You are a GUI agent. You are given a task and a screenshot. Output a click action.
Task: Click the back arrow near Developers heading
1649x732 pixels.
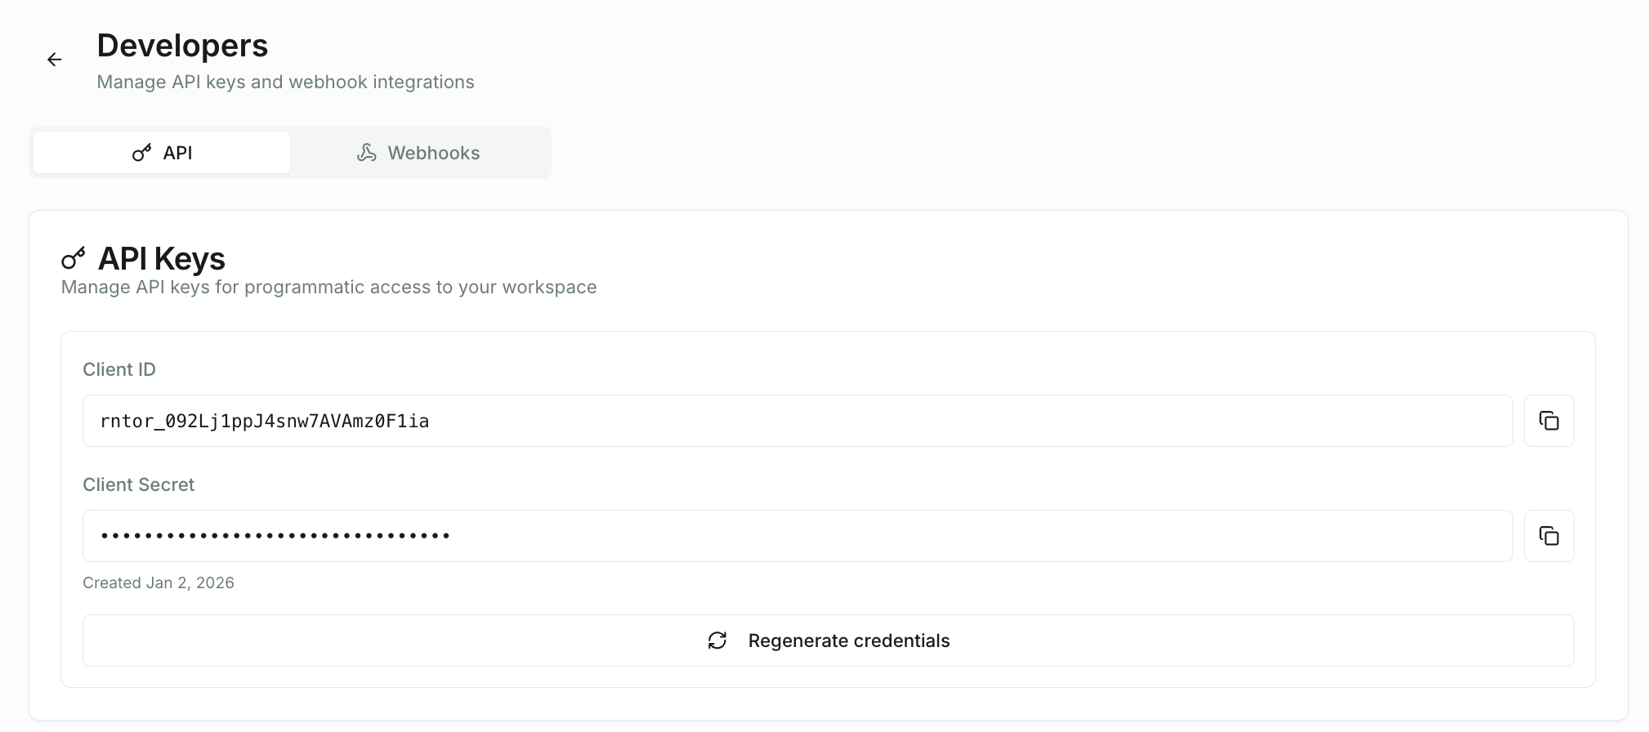[x=55, y=59]
